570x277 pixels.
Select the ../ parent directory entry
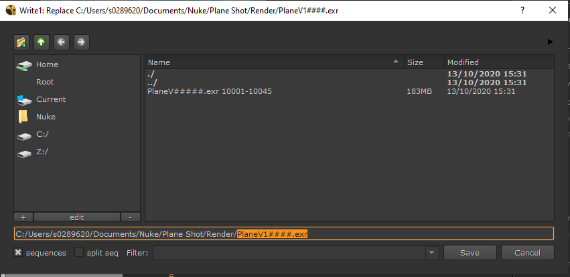pyautogui.click(x=350, y=82)
